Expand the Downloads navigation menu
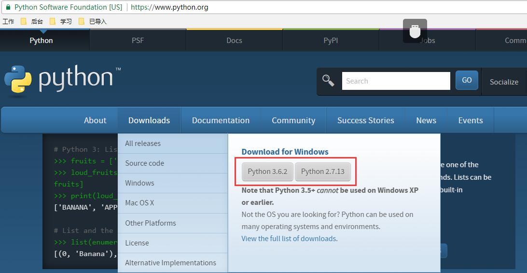 point(149,120)
